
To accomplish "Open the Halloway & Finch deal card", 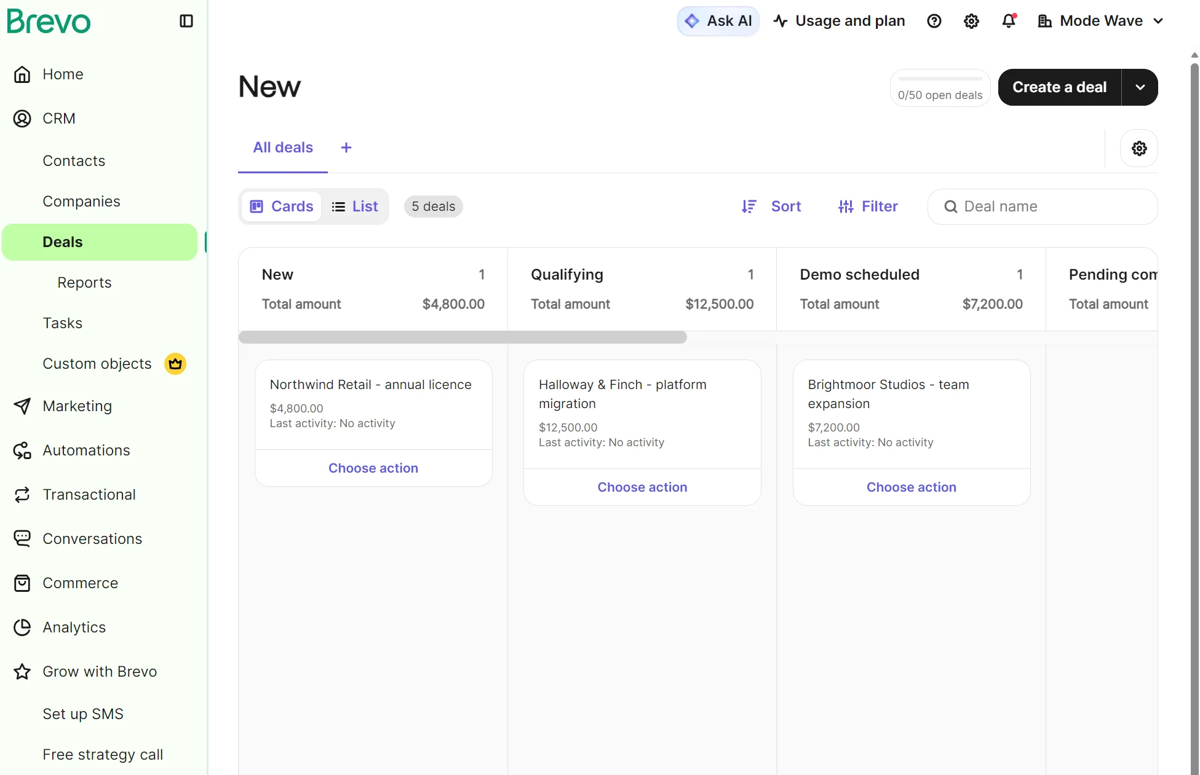I will click(642, 414).
